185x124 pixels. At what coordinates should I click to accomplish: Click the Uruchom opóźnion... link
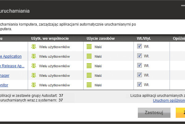[169, 100]
